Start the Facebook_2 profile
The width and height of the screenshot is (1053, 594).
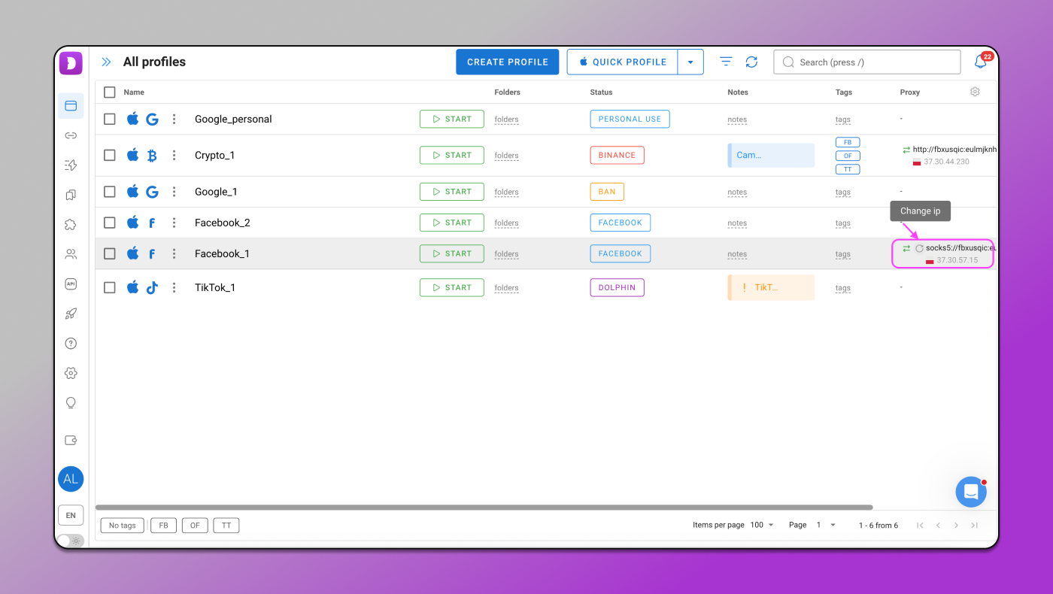coord(451,223)
